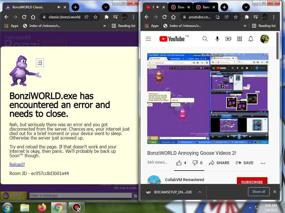
Task: Open new tab in BonziWORLD window
Action: [x=75, y=7]
